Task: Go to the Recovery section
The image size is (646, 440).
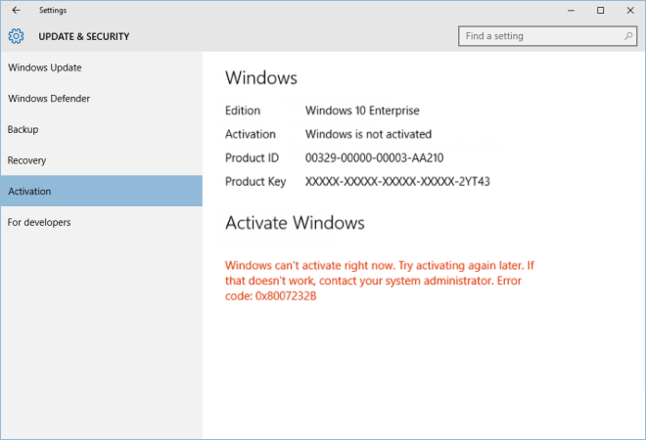Action: 27,160
